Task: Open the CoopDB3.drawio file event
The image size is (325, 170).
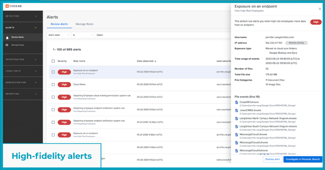Action: pos(249,102)
